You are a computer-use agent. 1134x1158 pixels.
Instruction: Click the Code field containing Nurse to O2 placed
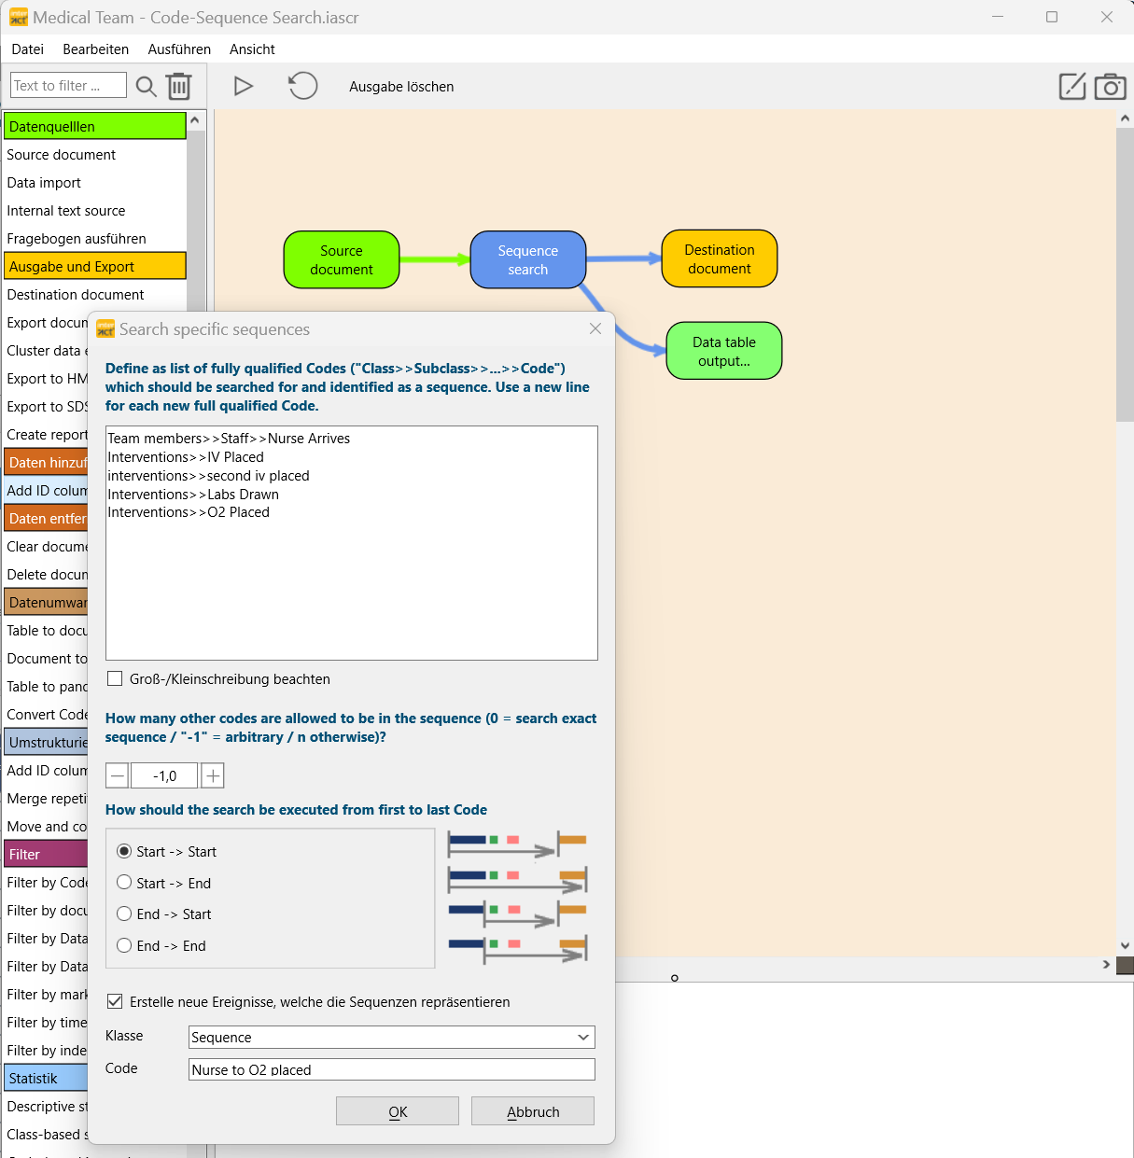pos(391,1069)
